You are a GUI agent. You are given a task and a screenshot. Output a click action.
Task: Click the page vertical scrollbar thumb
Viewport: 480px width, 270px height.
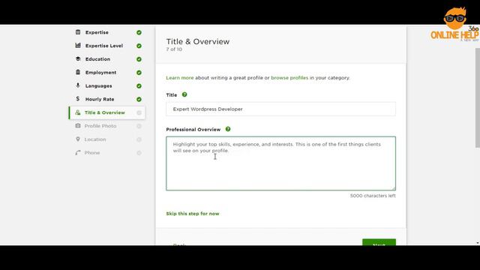(478, 97)
